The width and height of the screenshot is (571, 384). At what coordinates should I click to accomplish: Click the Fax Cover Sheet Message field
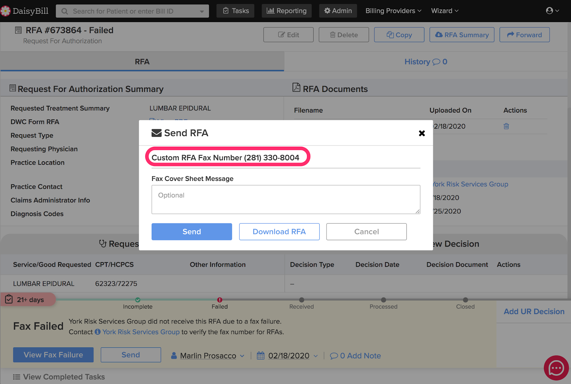click(x=286, y=199)
